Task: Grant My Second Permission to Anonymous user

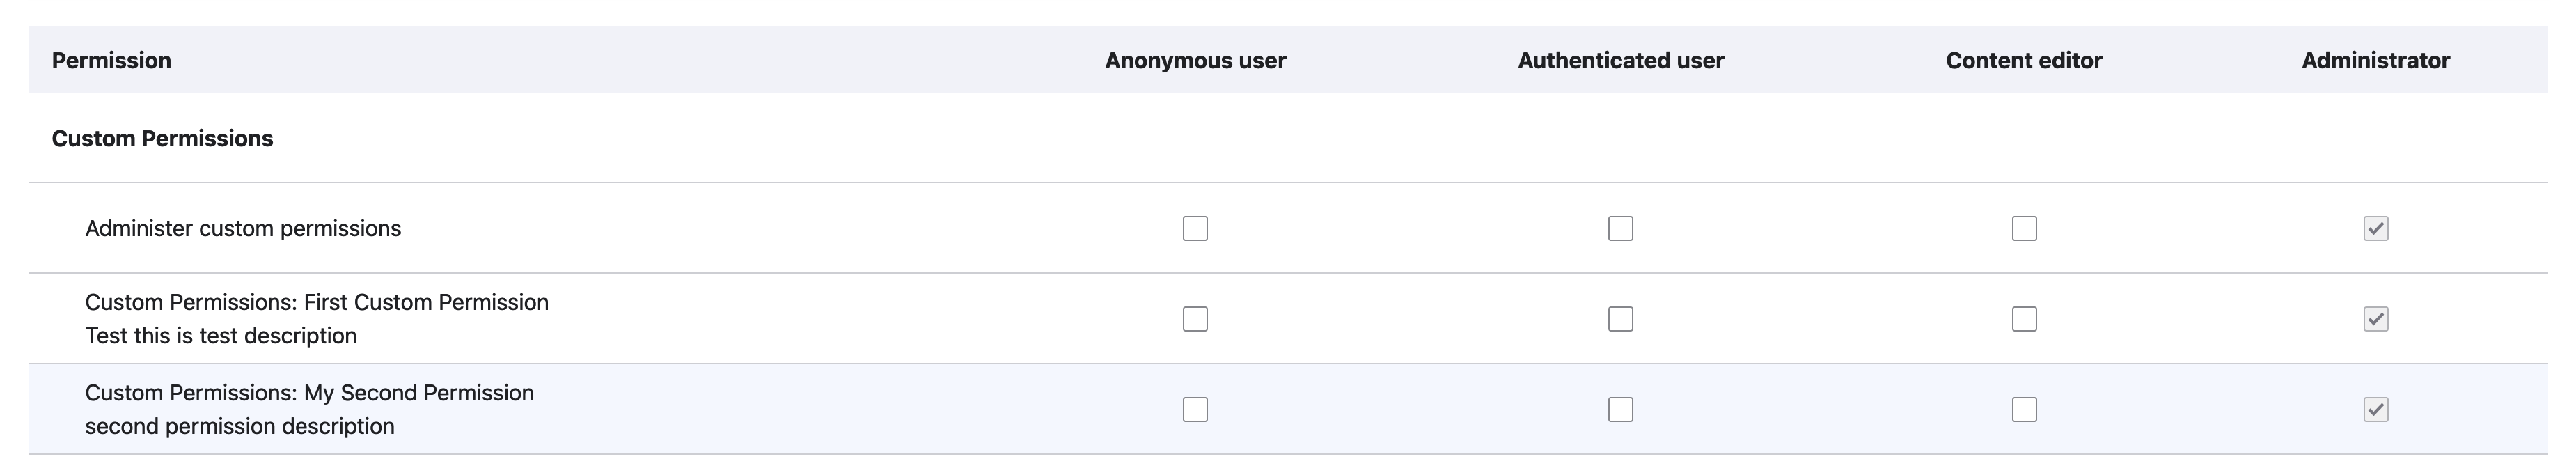Action: point(1195,409)
